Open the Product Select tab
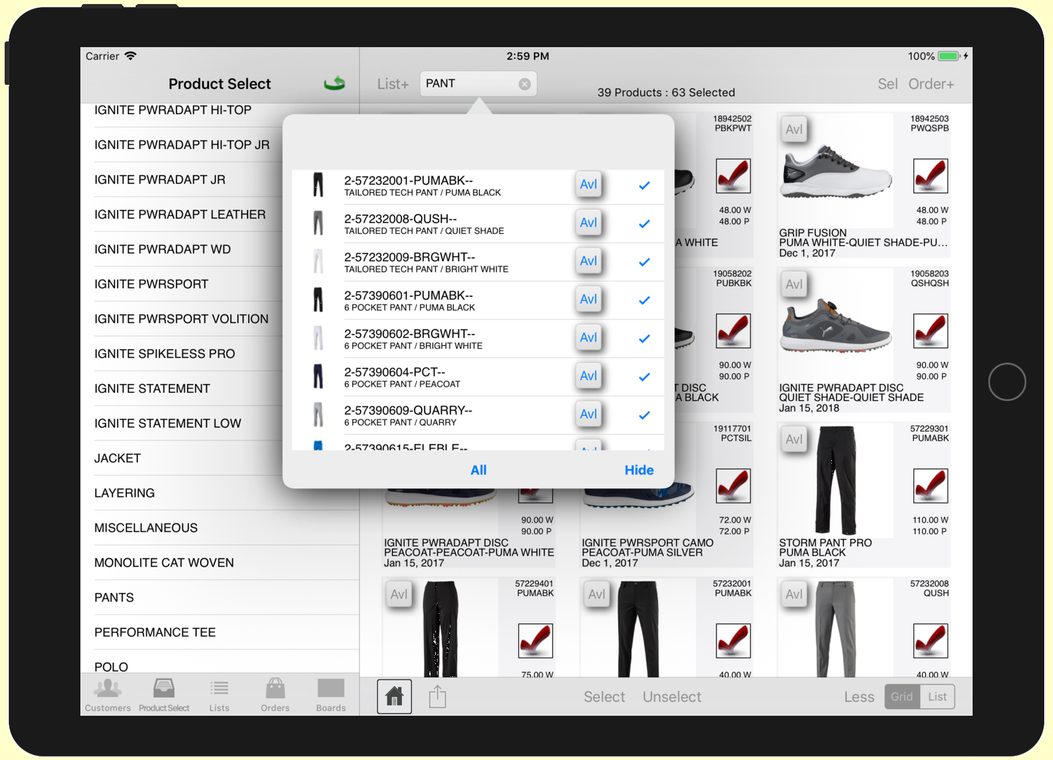The width and height of the screenshot is (1053, 760). click(164, 696)
